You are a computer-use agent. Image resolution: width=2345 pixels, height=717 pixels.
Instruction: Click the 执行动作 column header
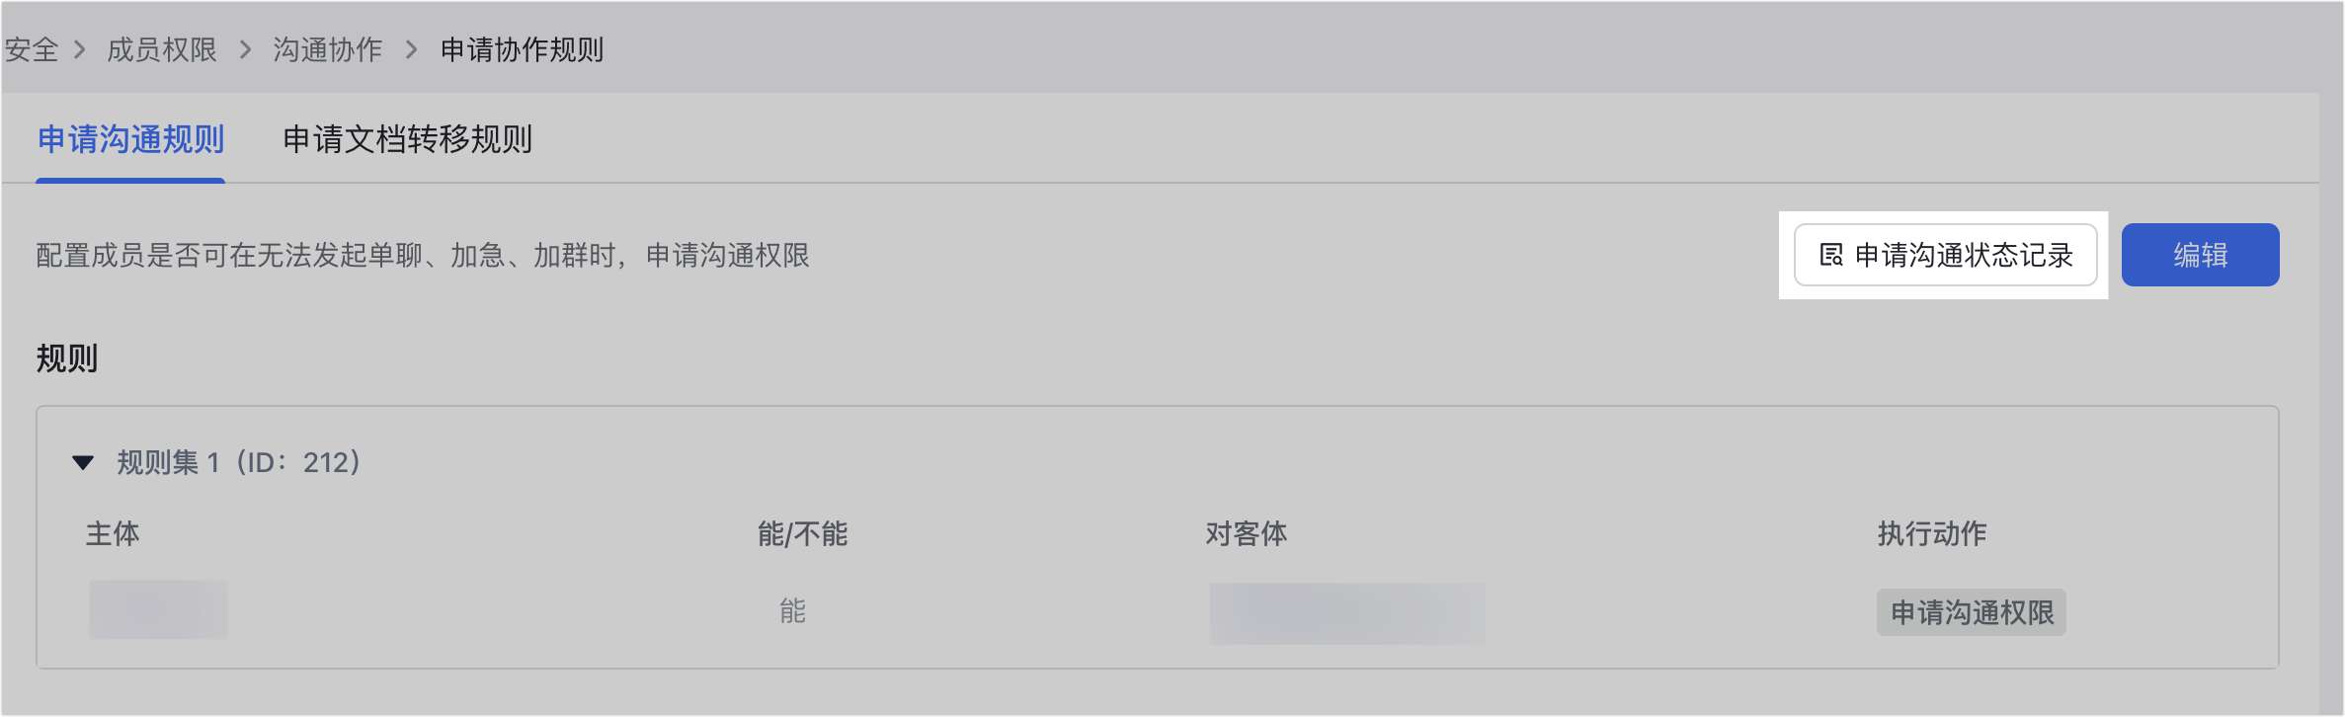1932,533
